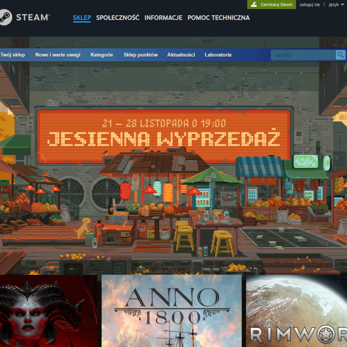Image resolution: width=347 pixels, height=347 pixels.
Task: Click the Steam icon on the Zainstaluj button
Action: (254, 4)
